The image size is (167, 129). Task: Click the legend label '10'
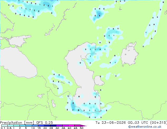point(33,128)
